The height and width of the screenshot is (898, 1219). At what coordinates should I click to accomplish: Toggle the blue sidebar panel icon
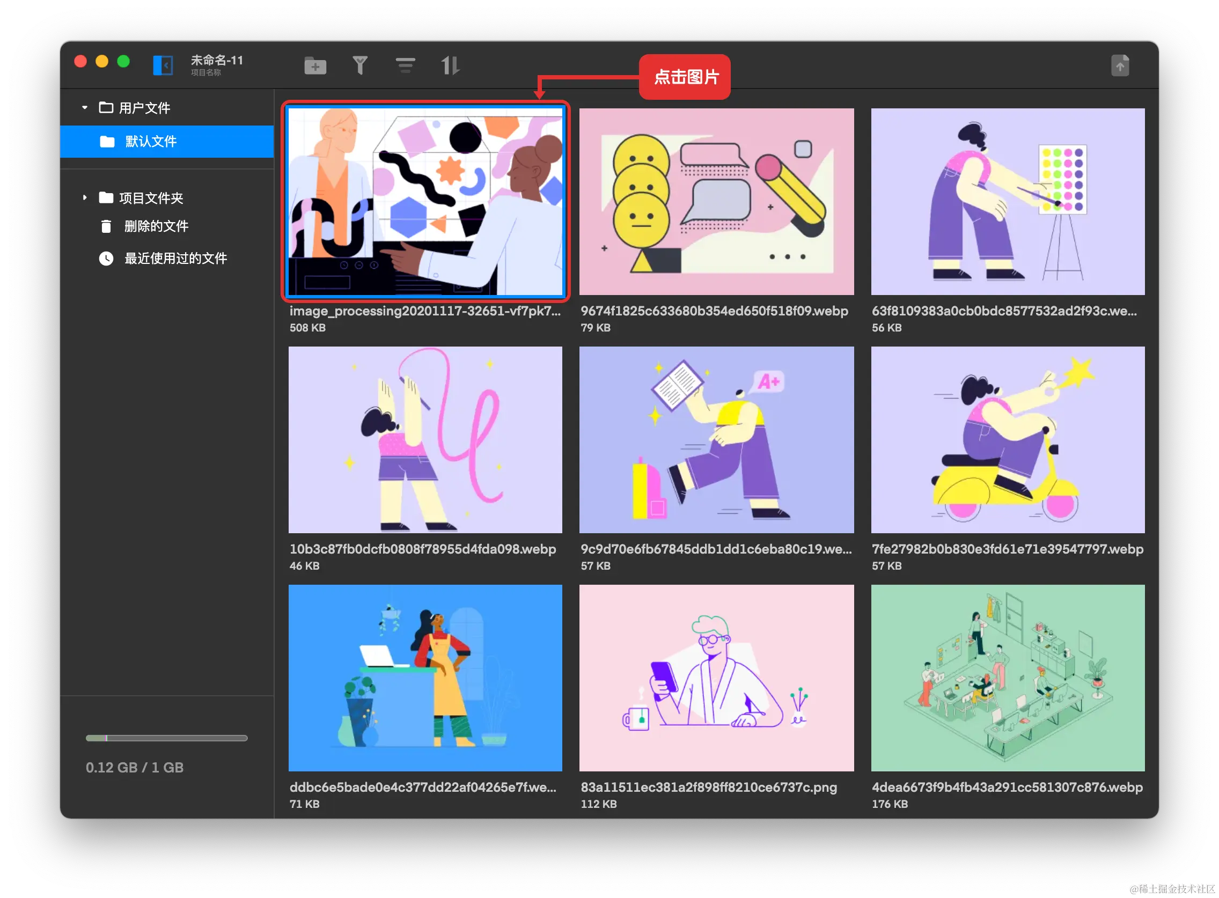[163, 65]
